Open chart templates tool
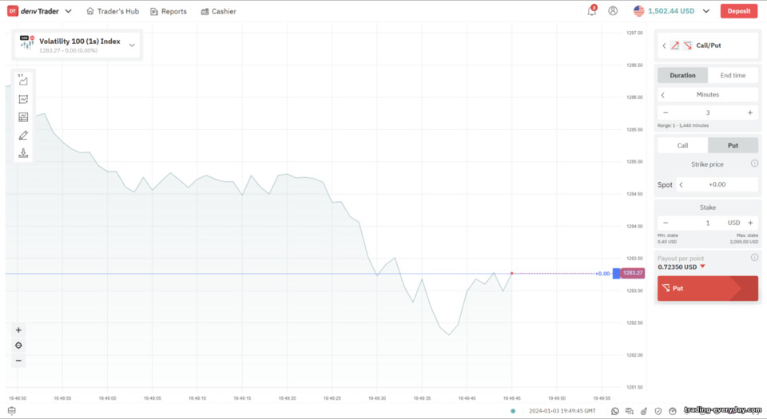The height and width of the screenshot is (419, 767). click(23, 117)
